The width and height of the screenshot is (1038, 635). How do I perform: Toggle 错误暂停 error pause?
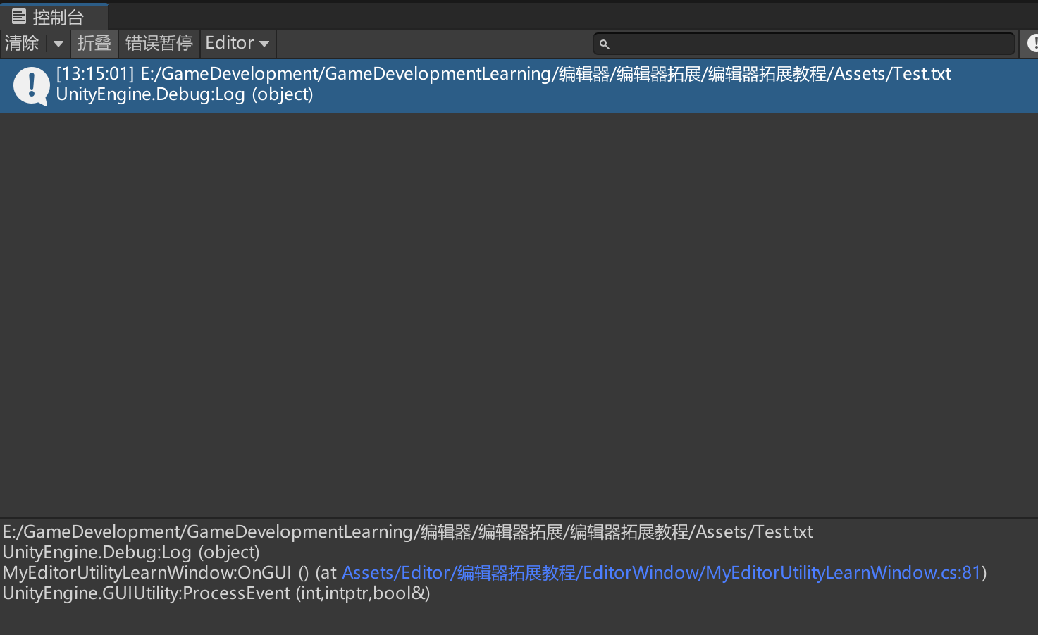click(x=159, y=44)
